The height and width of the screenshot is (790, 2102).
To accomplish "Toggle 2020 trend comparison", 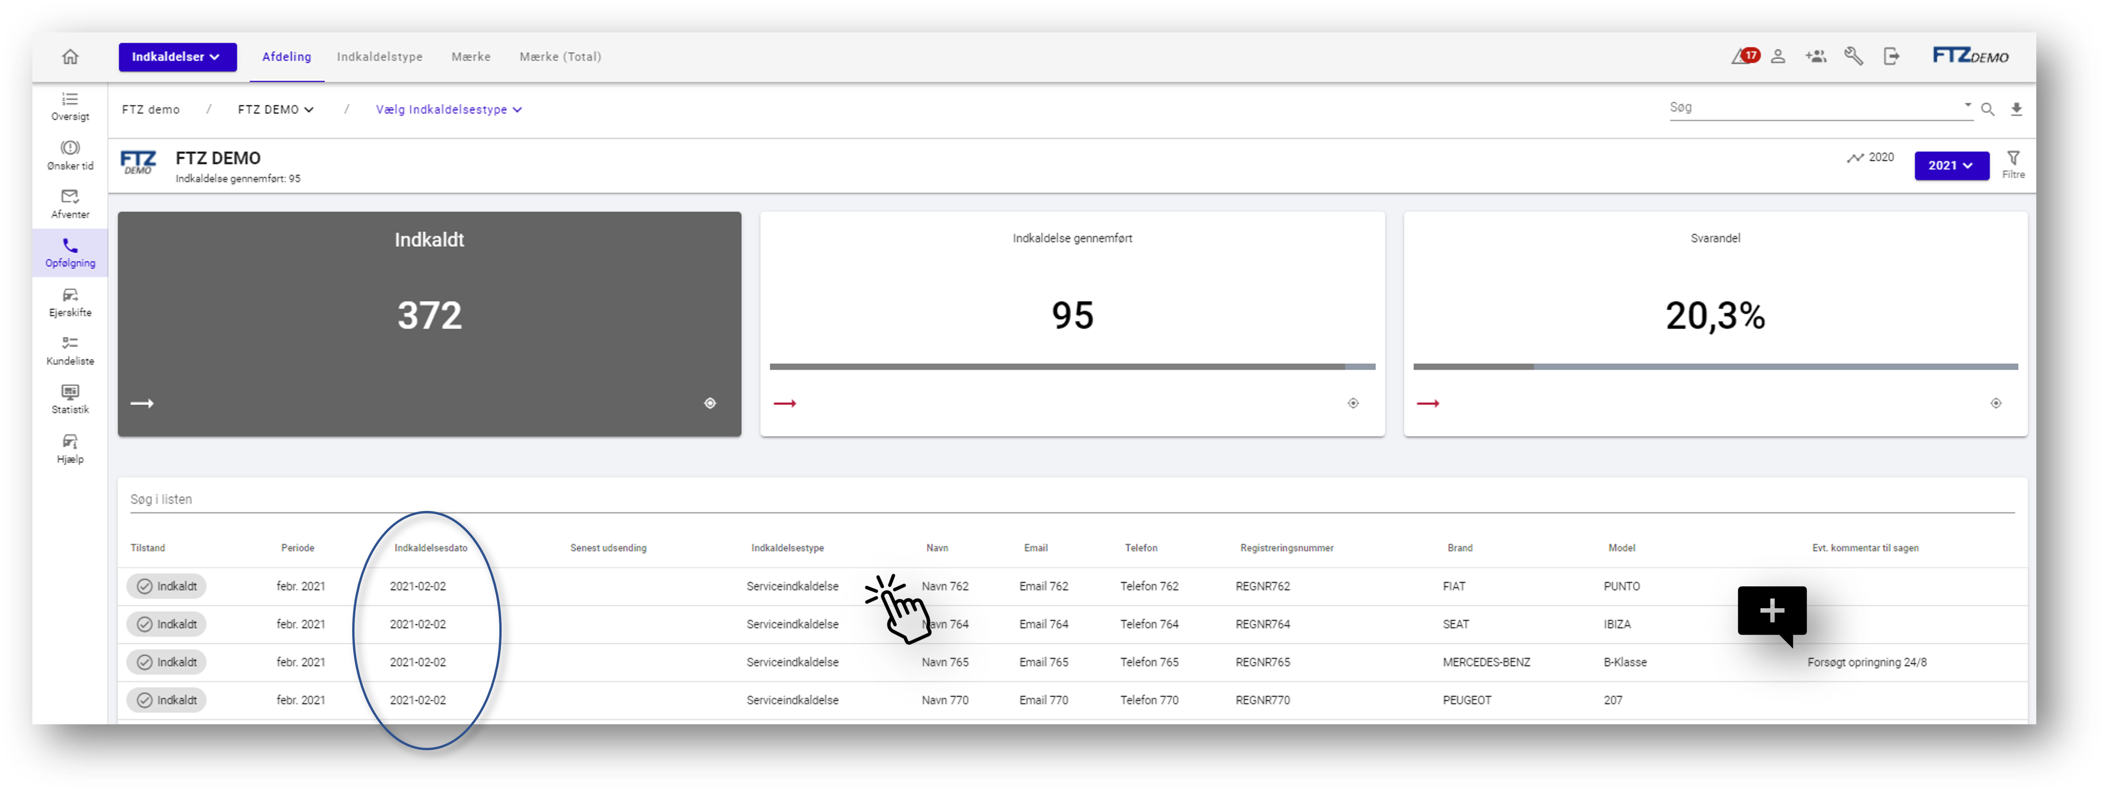I will (x=1870, y=157).
